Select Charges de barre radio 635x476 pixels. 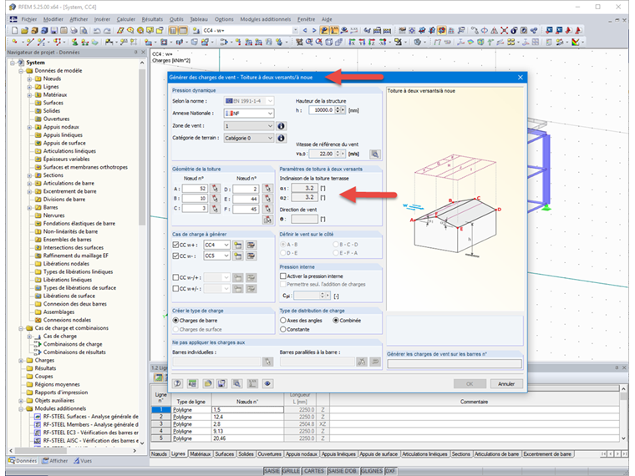175,320
